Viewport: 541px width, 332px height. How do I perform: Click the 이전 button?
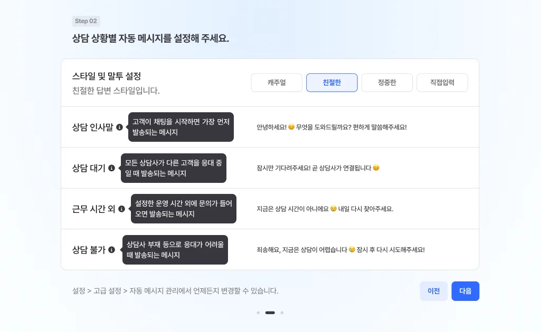[434, 291]
